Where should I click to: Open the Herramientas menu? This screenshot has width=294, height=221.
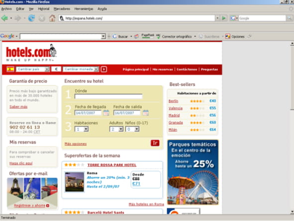pyautogui.click(x=84, y=9)
